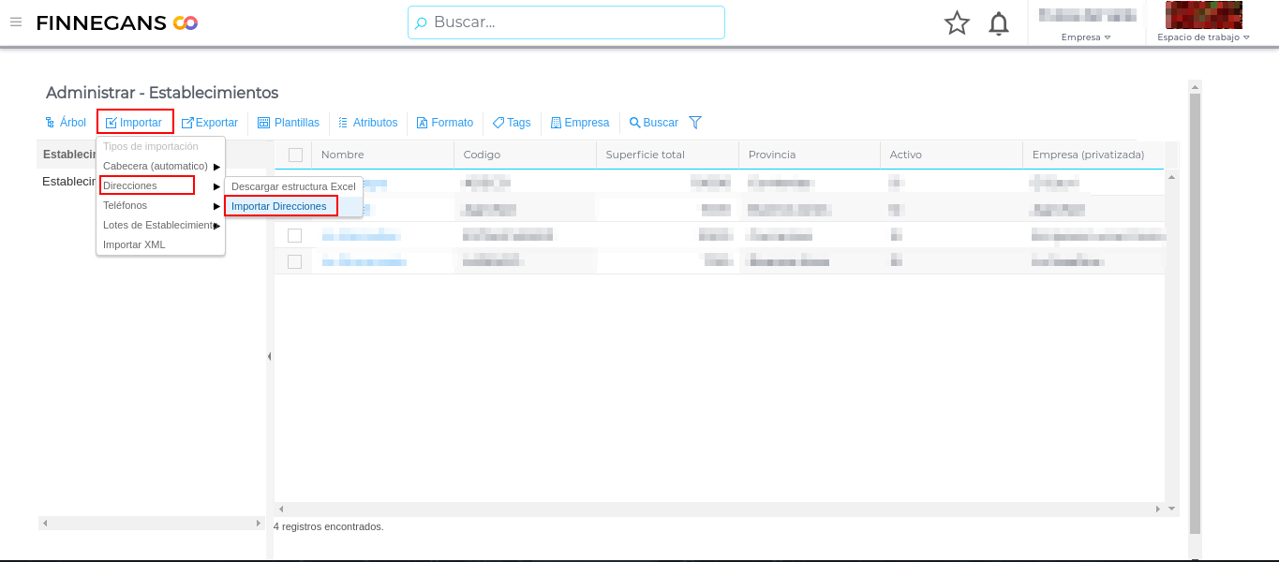Click grid horizontal scrollbar left arrow
1279x562 pixels.
[x=281, y=509]
